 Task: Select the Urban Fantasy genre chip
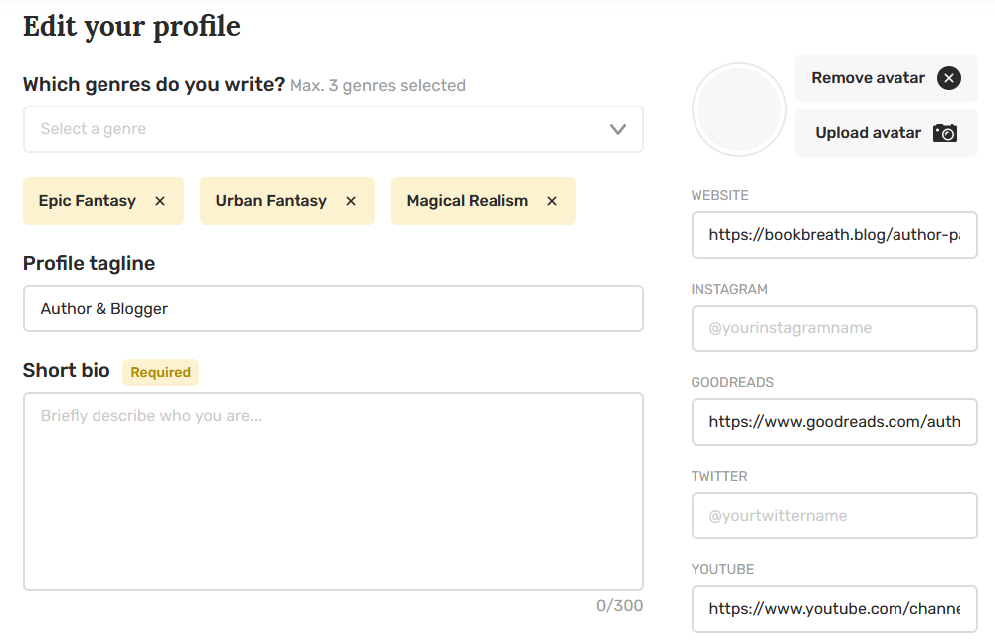point(272,201)
